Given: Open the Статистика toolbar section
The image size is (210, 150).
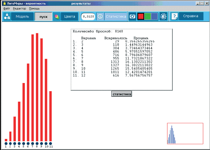Looking at the screenshot, I should [116, 17].
